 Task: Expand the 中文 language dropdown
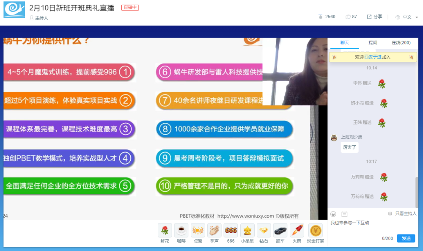(407, 17)
